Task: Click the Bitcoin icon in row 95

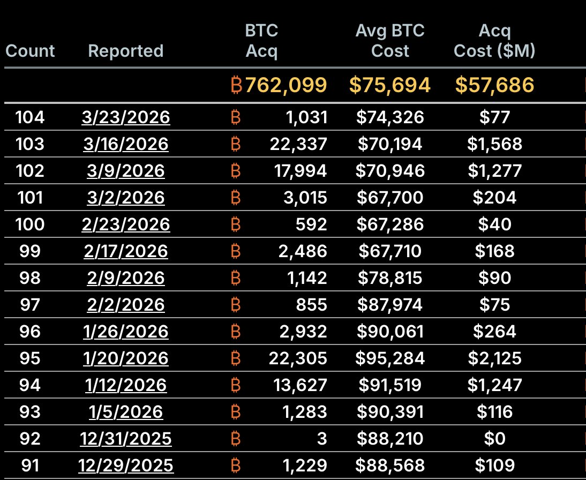Action: coord(235,358)
